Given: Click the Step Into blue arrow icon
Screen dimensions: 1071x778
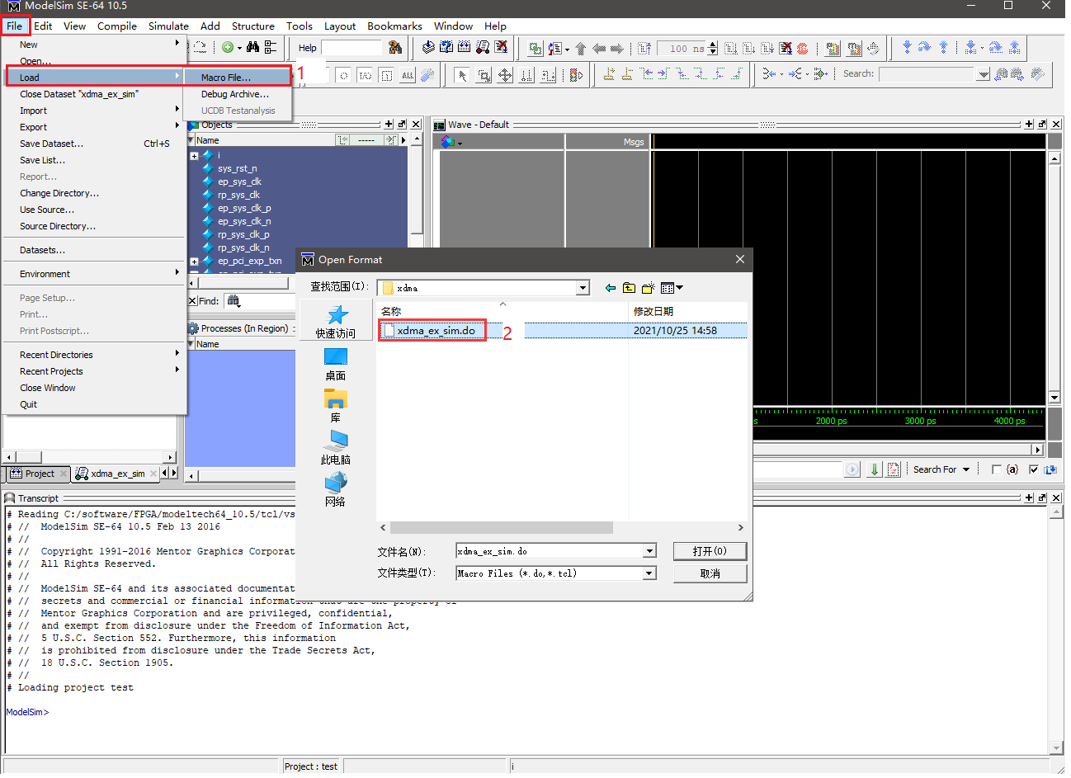Looking at the screenshot, I should 907,48.
